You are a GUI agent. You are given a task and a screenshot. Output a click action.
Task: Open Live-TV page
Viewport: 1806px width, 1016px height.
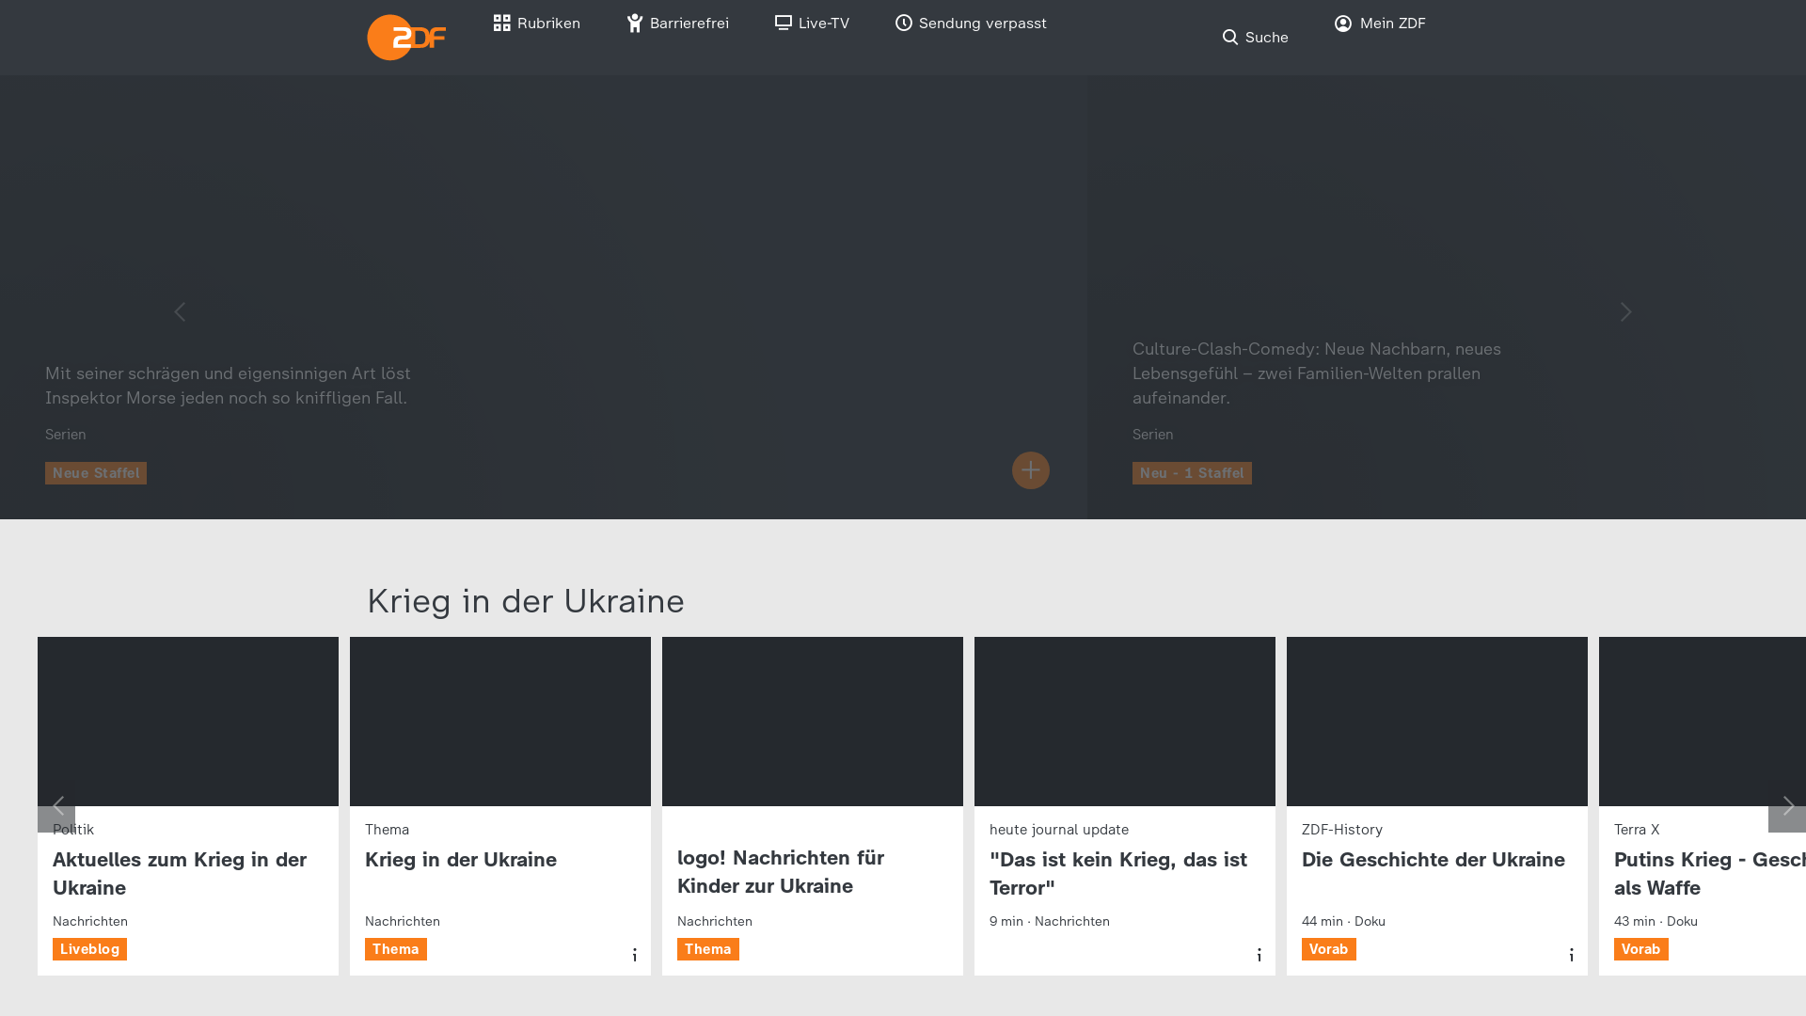[x=812, y=24]
